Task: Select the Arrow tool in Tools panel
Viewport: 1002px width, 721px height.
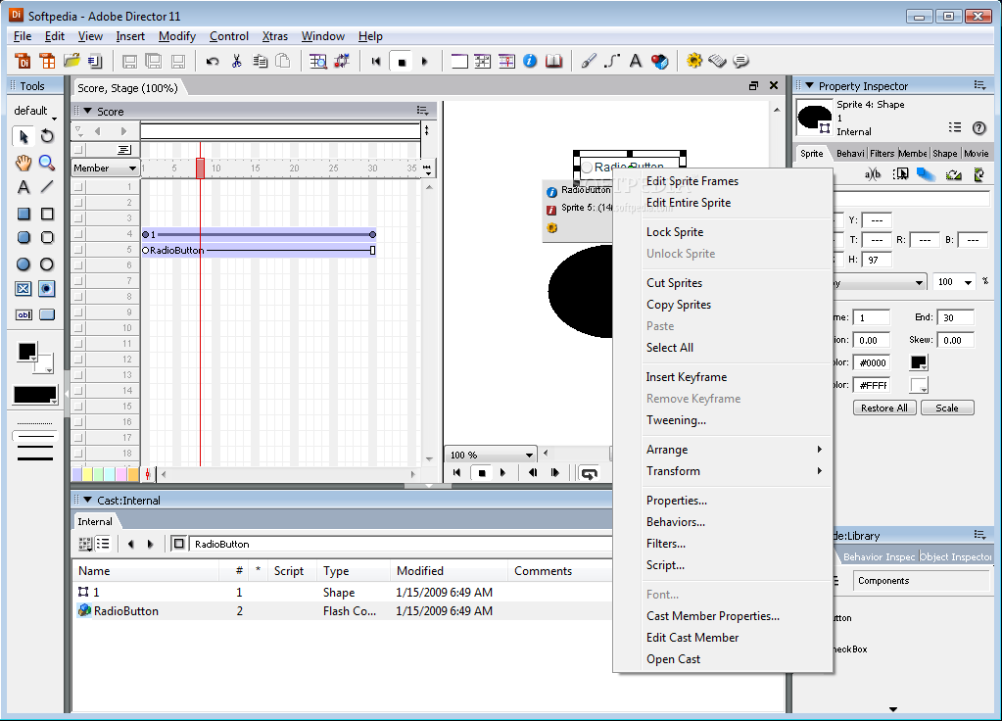Action: 24,136
